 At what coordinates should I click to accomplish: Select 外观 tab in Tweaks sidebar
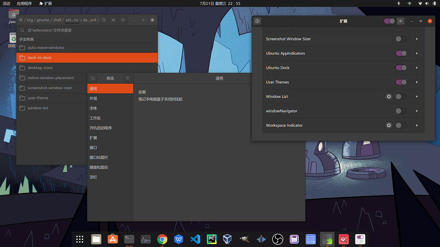(110, 98)
